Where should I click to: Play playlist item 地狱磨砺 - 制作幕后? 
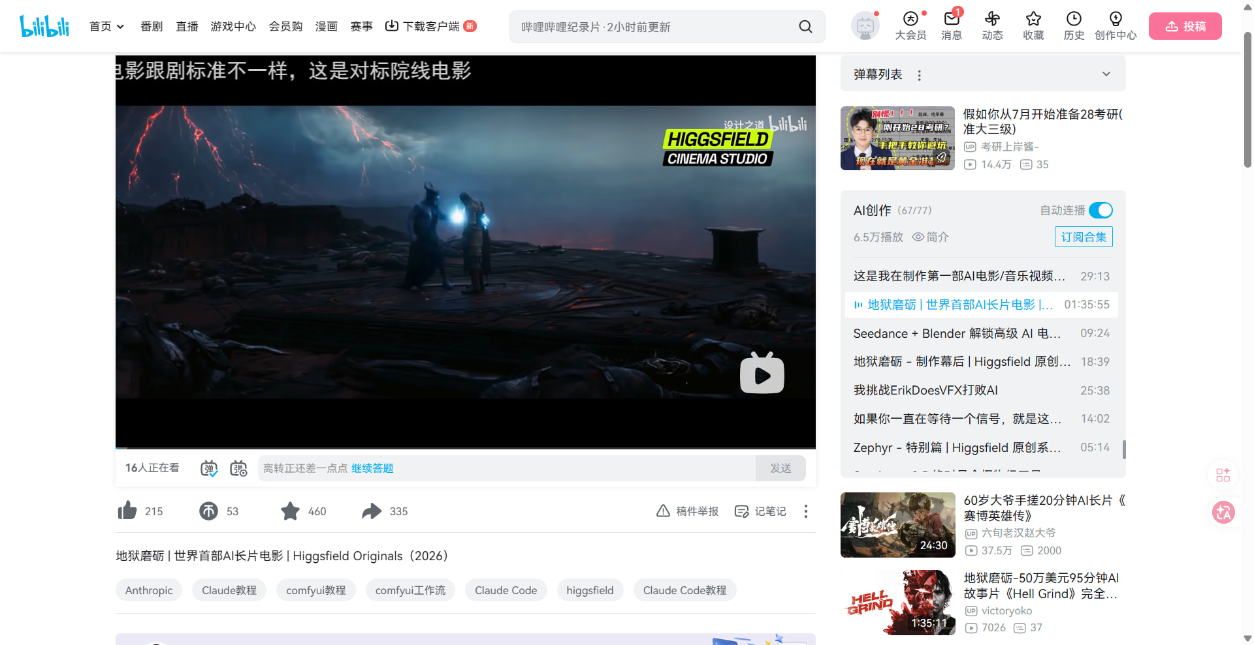click(981, 361)
